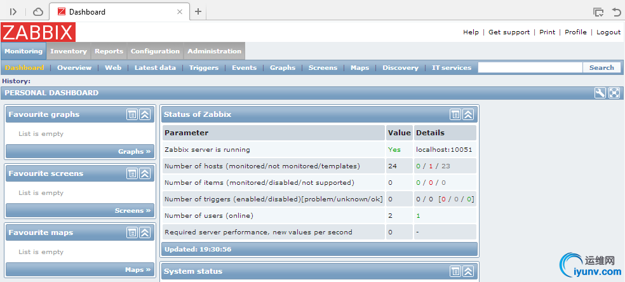The image size is (625, 282).
Task: Click the browser tab overview icon
Action: click(598, 12)
